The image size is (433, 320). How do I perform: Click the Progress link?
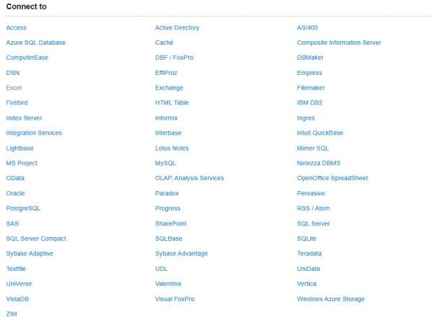167,208
